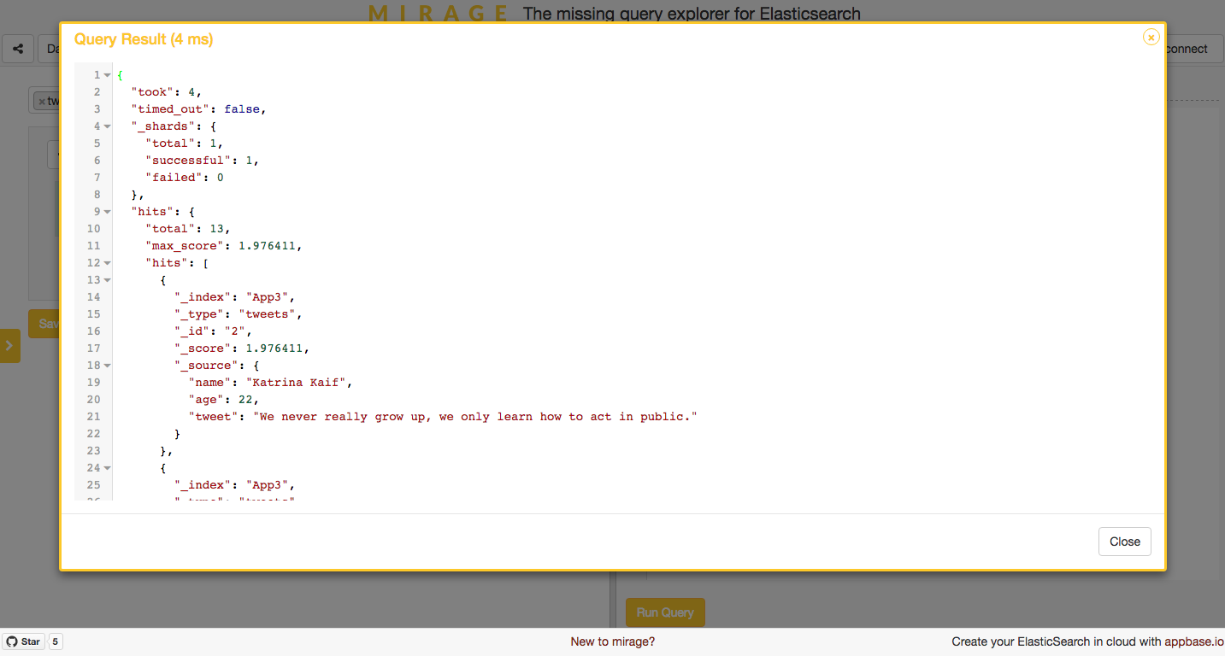Click the "_index": "App3" text on line 25

click(235, 485)
